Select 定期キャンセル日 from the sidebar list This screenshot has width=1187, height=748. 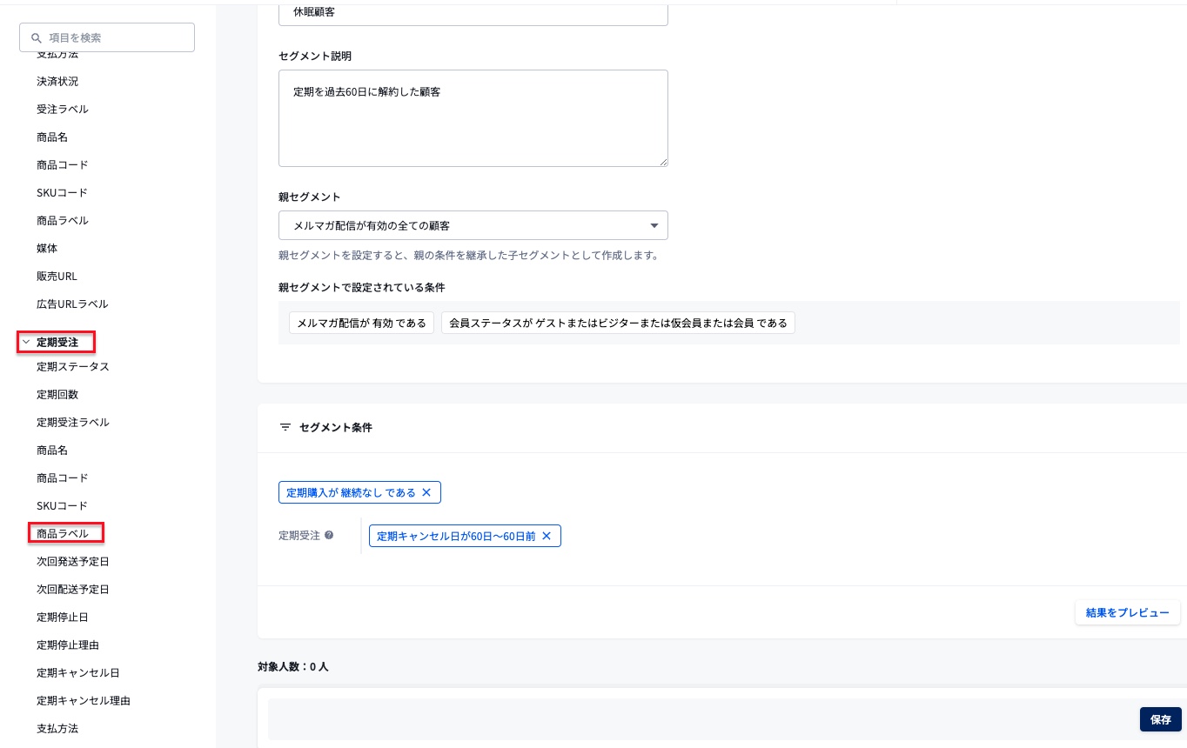click(78, 672)
